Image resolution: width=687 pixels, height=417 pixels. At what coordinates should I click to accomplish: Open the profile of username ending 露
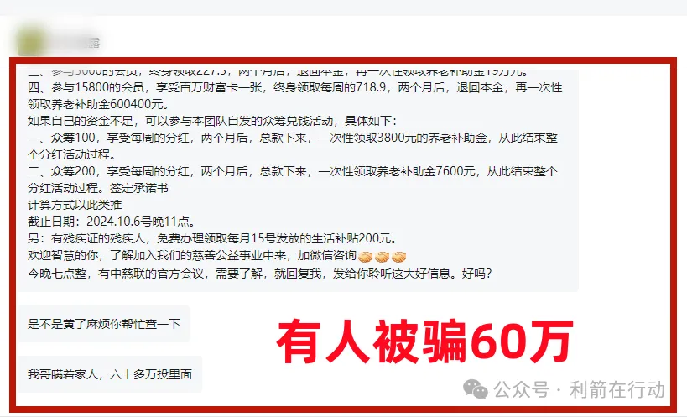[x=74, y=42]
